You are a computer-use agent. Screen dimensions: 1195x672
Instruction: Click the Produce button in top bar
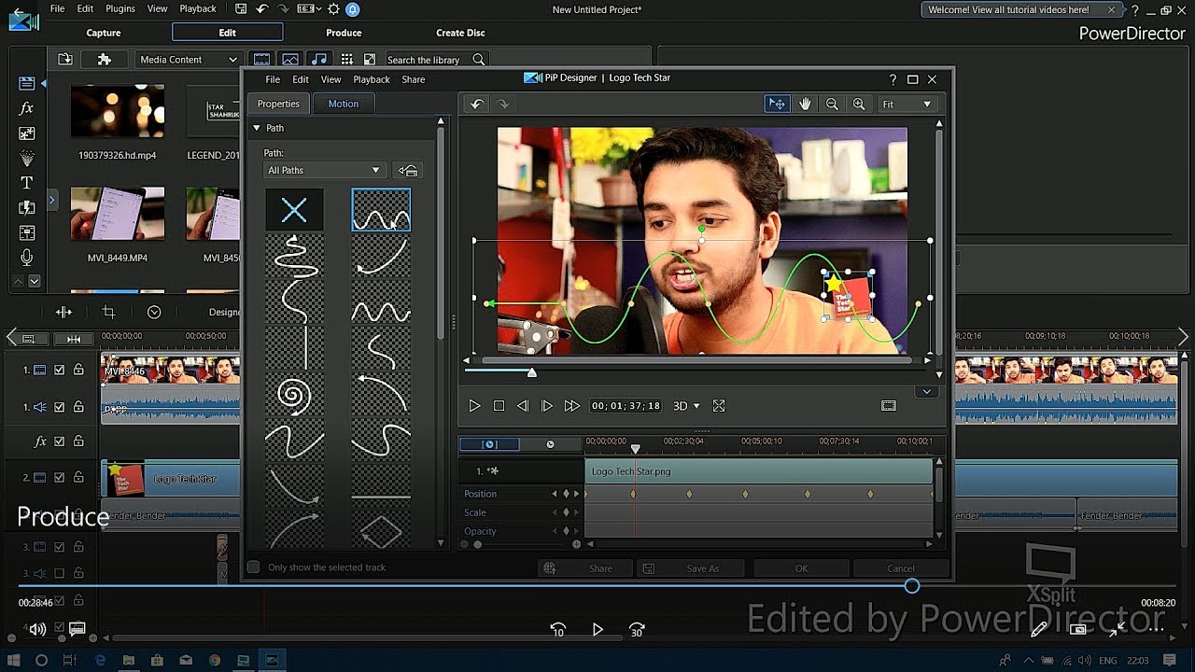click(x=344, y=33)
